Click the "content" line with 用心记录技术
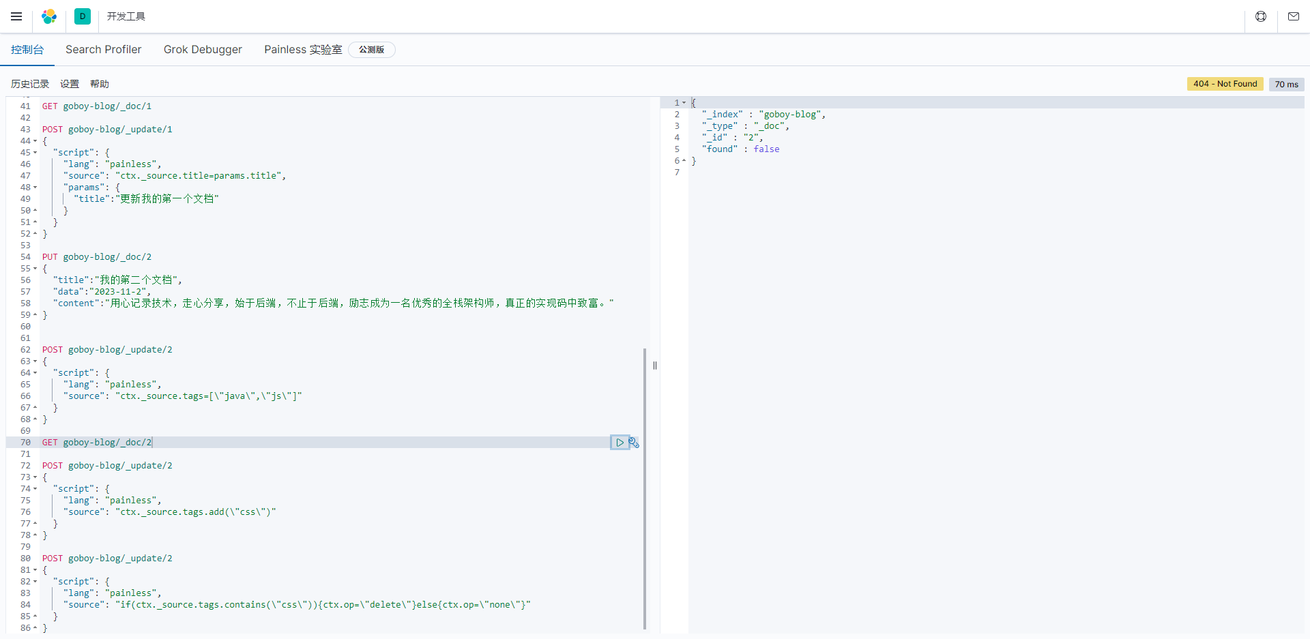Image resolution: width=1310 pixels, height=639 pixels. pos(334,303)
